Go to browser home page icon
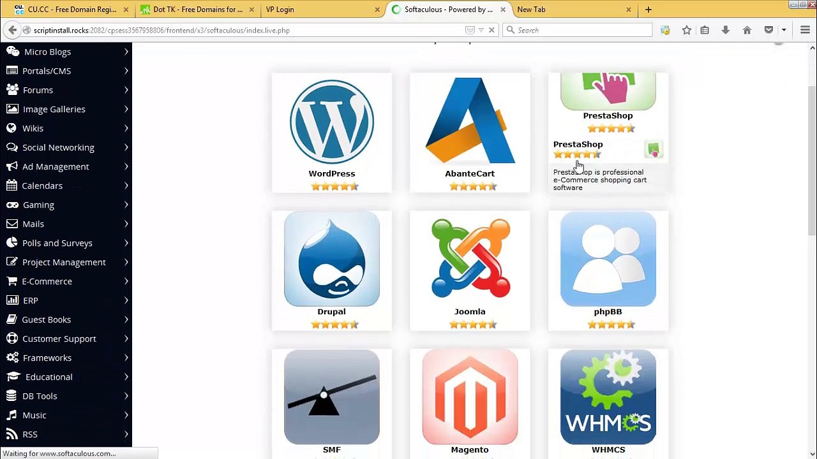 (747, 30)
